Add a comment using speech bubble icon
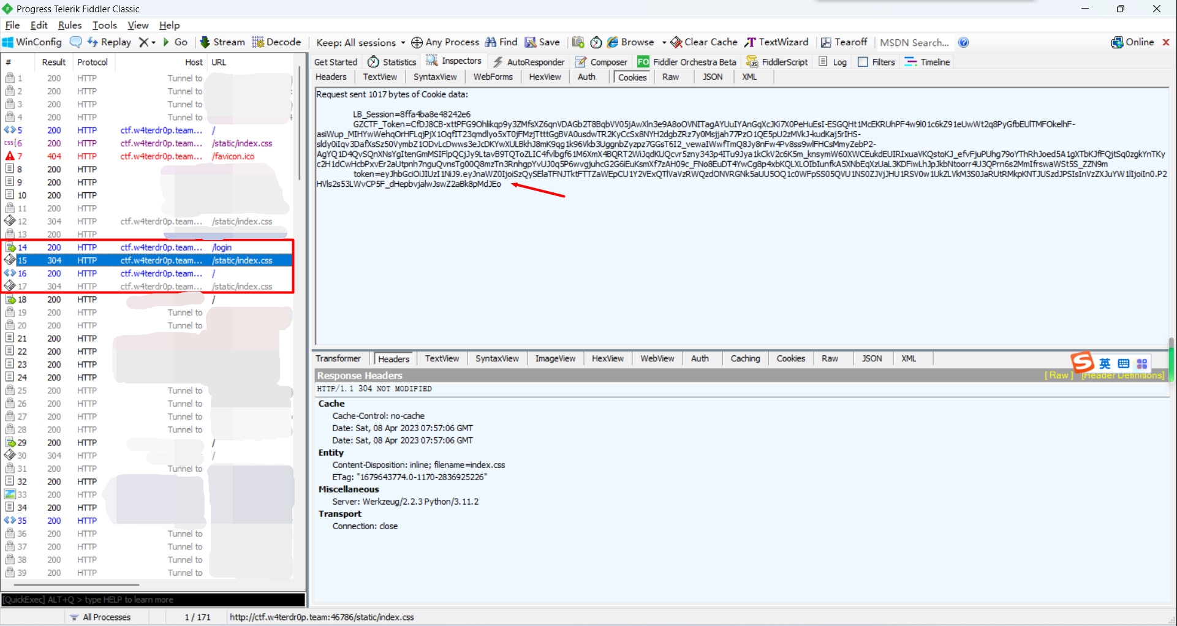The height and width of the screenshot is (626, 1177). pos(76,42)
